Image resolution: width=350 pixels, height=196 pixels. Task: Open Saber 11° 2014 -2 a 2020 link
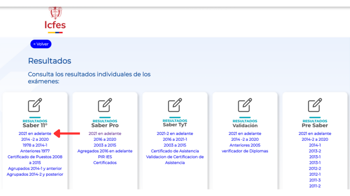point(35,139)
